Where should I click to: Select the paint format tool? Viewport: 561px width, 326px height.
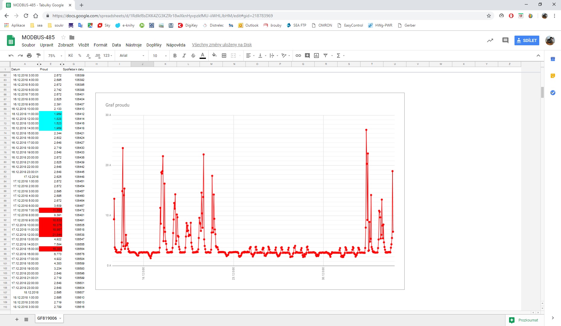click(x=38, y=56)
